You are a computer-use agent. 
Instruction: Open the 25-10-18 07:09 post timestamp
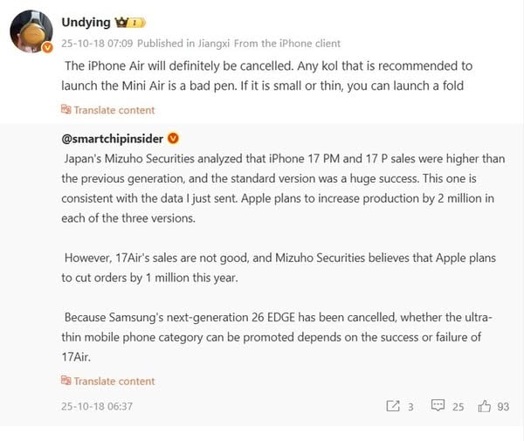point(99,43)
